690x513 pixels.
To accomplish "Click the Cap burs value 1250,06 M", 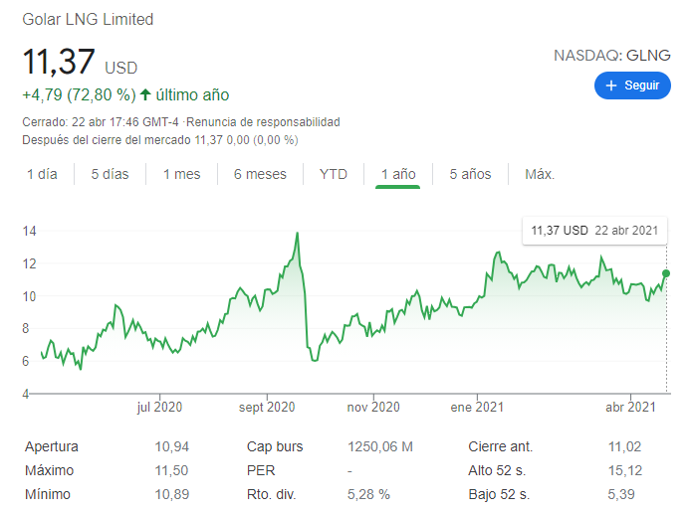I will pos(380,446).
